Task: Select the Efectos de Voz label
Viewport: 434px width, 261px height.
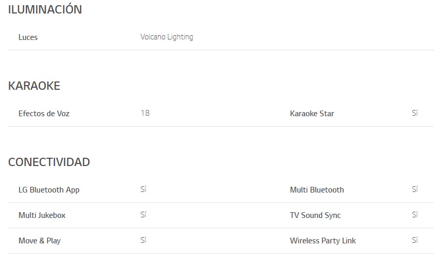Action: point(44,114)
